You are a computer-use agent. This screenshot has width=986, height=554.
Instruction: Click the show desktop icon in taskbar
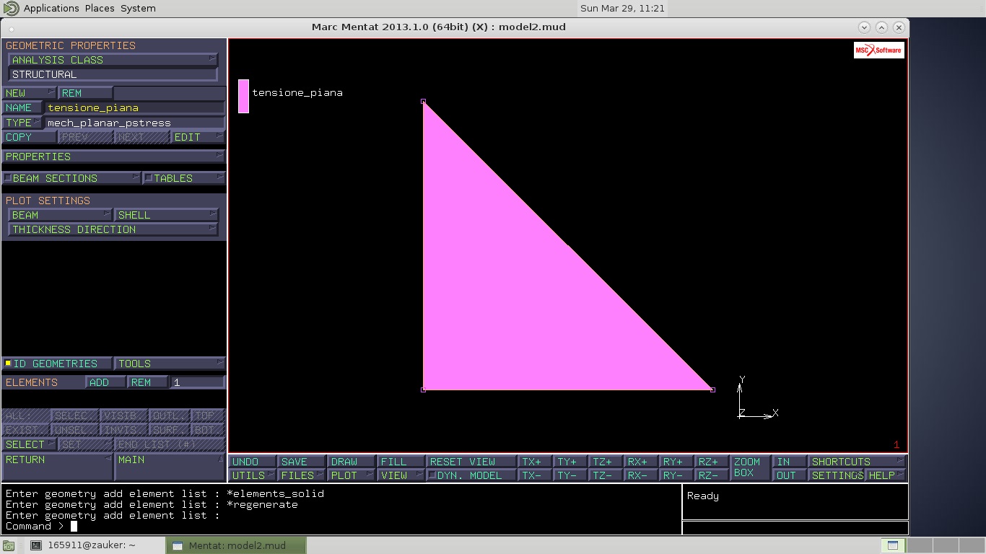point(10,545)
